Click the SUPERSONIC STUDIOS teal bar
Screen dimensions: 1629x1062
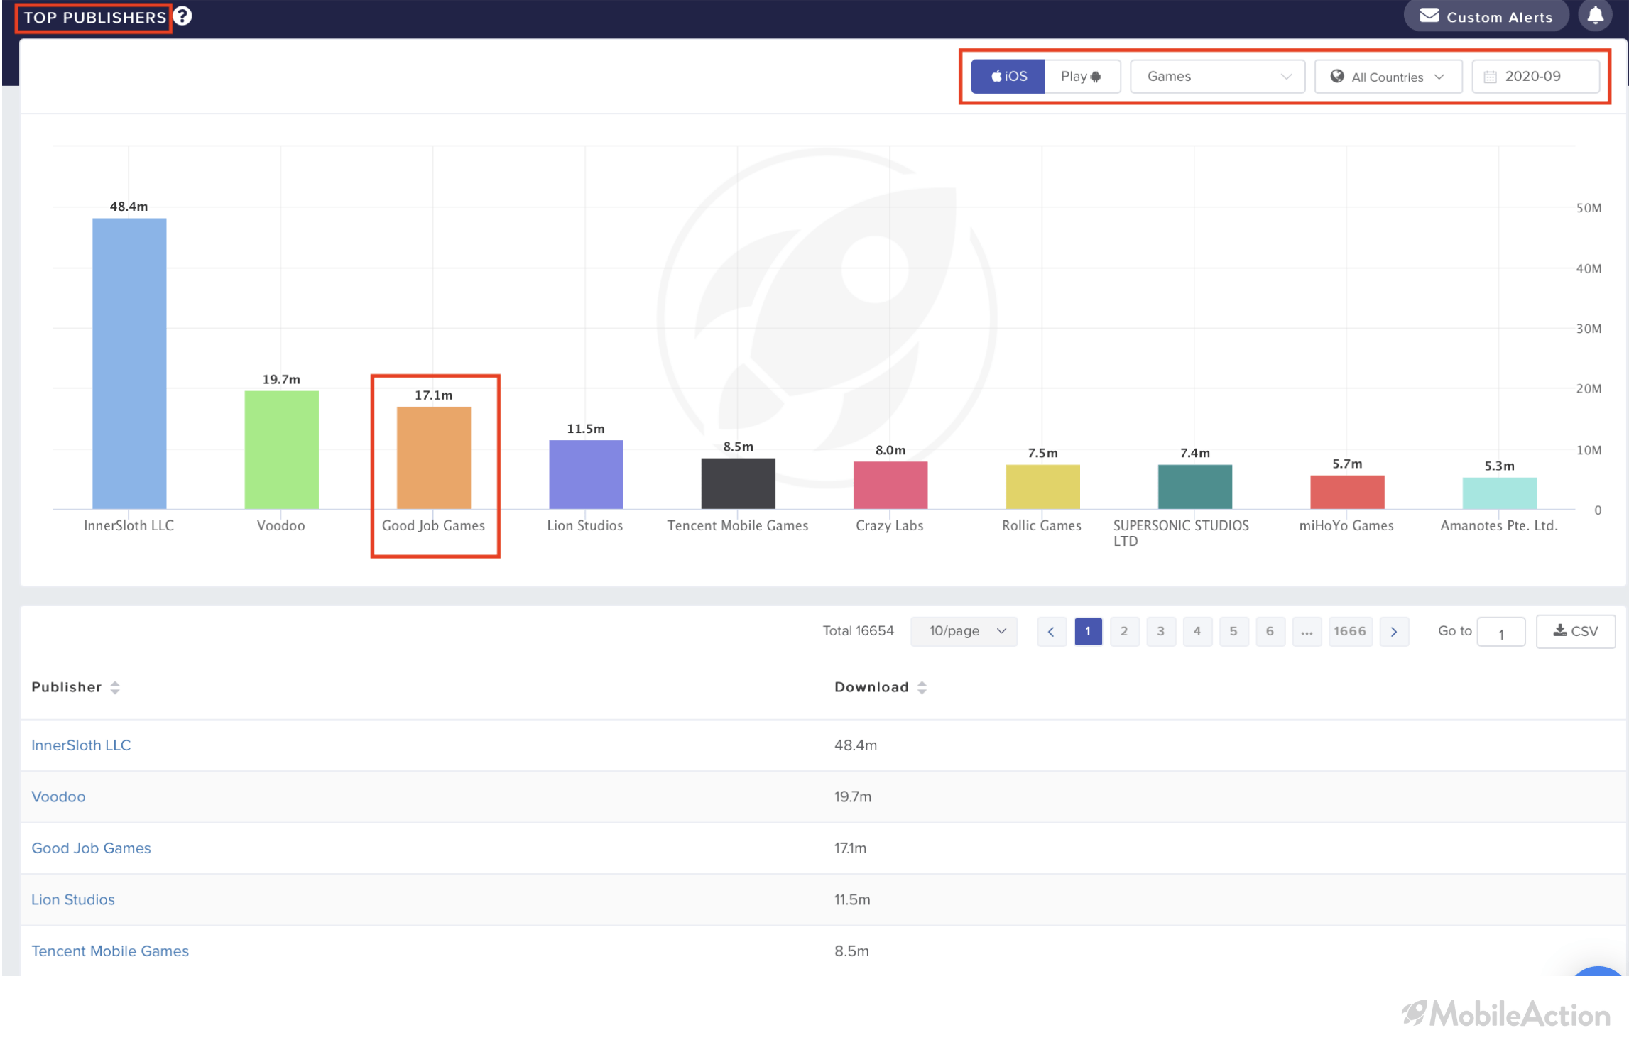[x=1194, y=486]
